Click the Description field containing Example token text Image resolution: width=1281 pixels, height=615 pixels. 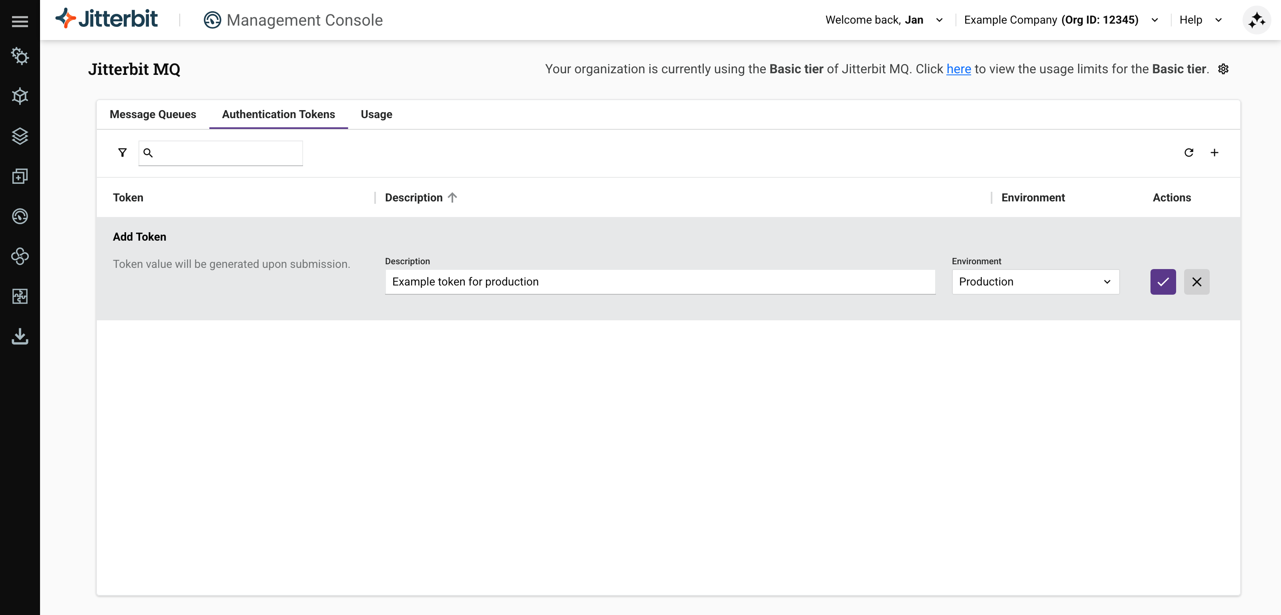[x=660, y=281]
